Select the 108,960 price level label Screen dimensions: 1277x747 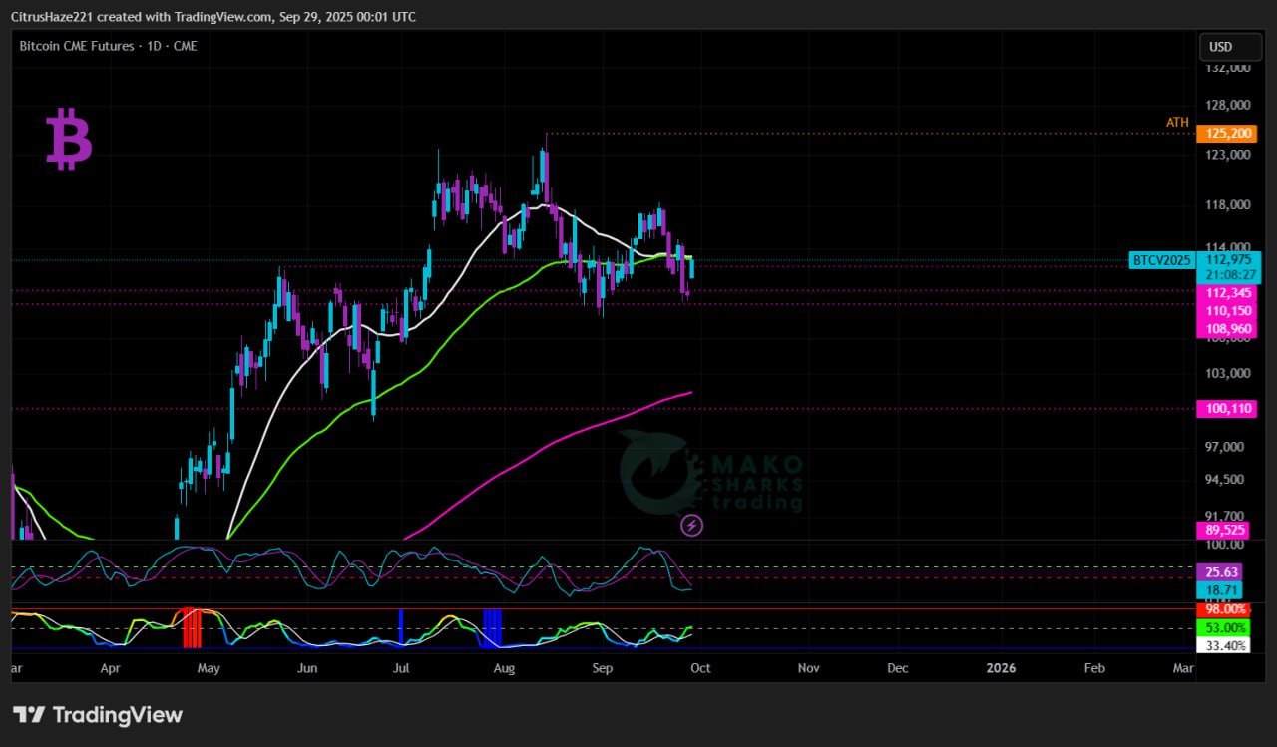[x=1228, y=328]
